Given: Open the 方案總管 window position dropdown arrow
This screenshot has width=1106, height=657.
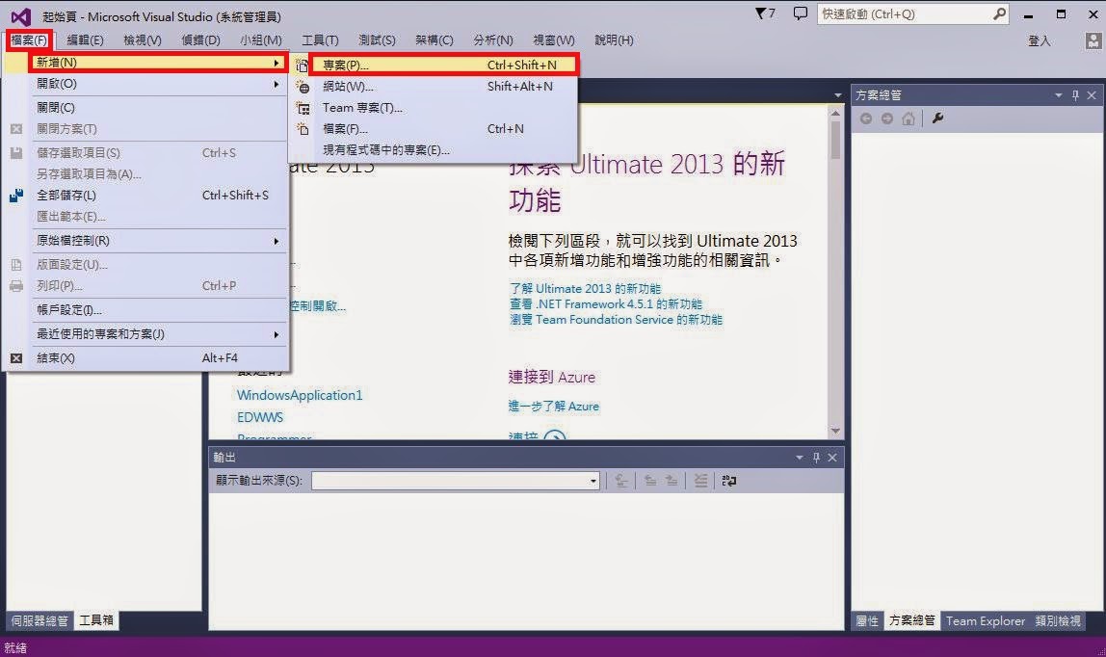Looking at the screenshot, I should pos(1058,95).
